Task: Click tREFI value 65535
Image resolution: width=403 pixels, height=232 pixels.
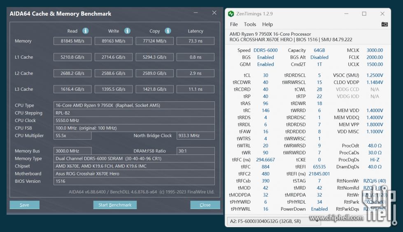Action: (319, 167)
